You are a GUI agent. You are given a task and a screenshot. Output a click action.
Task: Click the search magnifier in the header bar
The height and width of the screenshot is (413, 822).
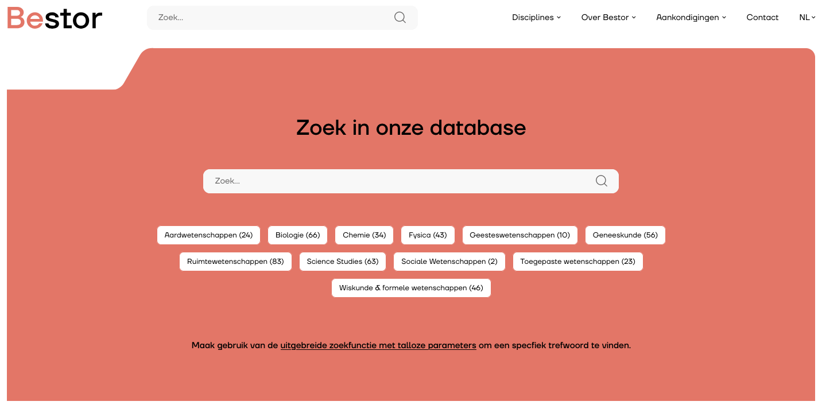[400, 18]
